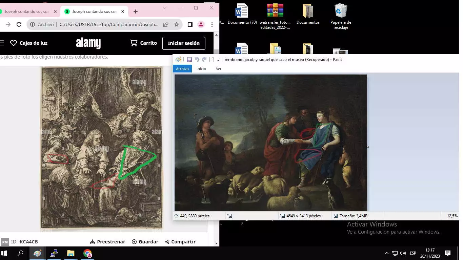Open the Archivo menu in Paint

tap(182, 69)
